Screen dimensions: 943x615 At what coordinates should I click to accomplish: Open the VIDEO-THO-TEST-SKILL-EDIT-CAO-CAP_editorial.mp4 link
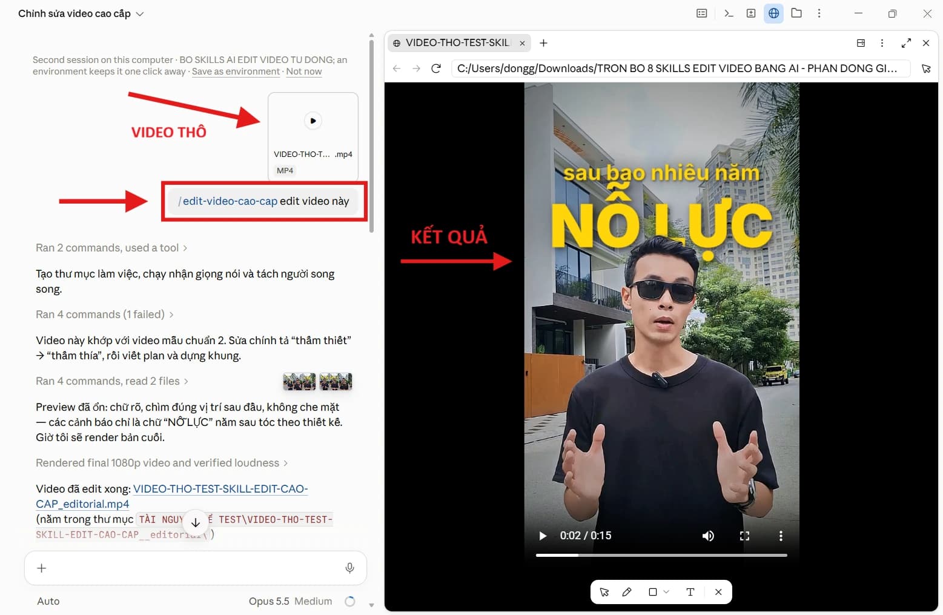coord(171,496)
